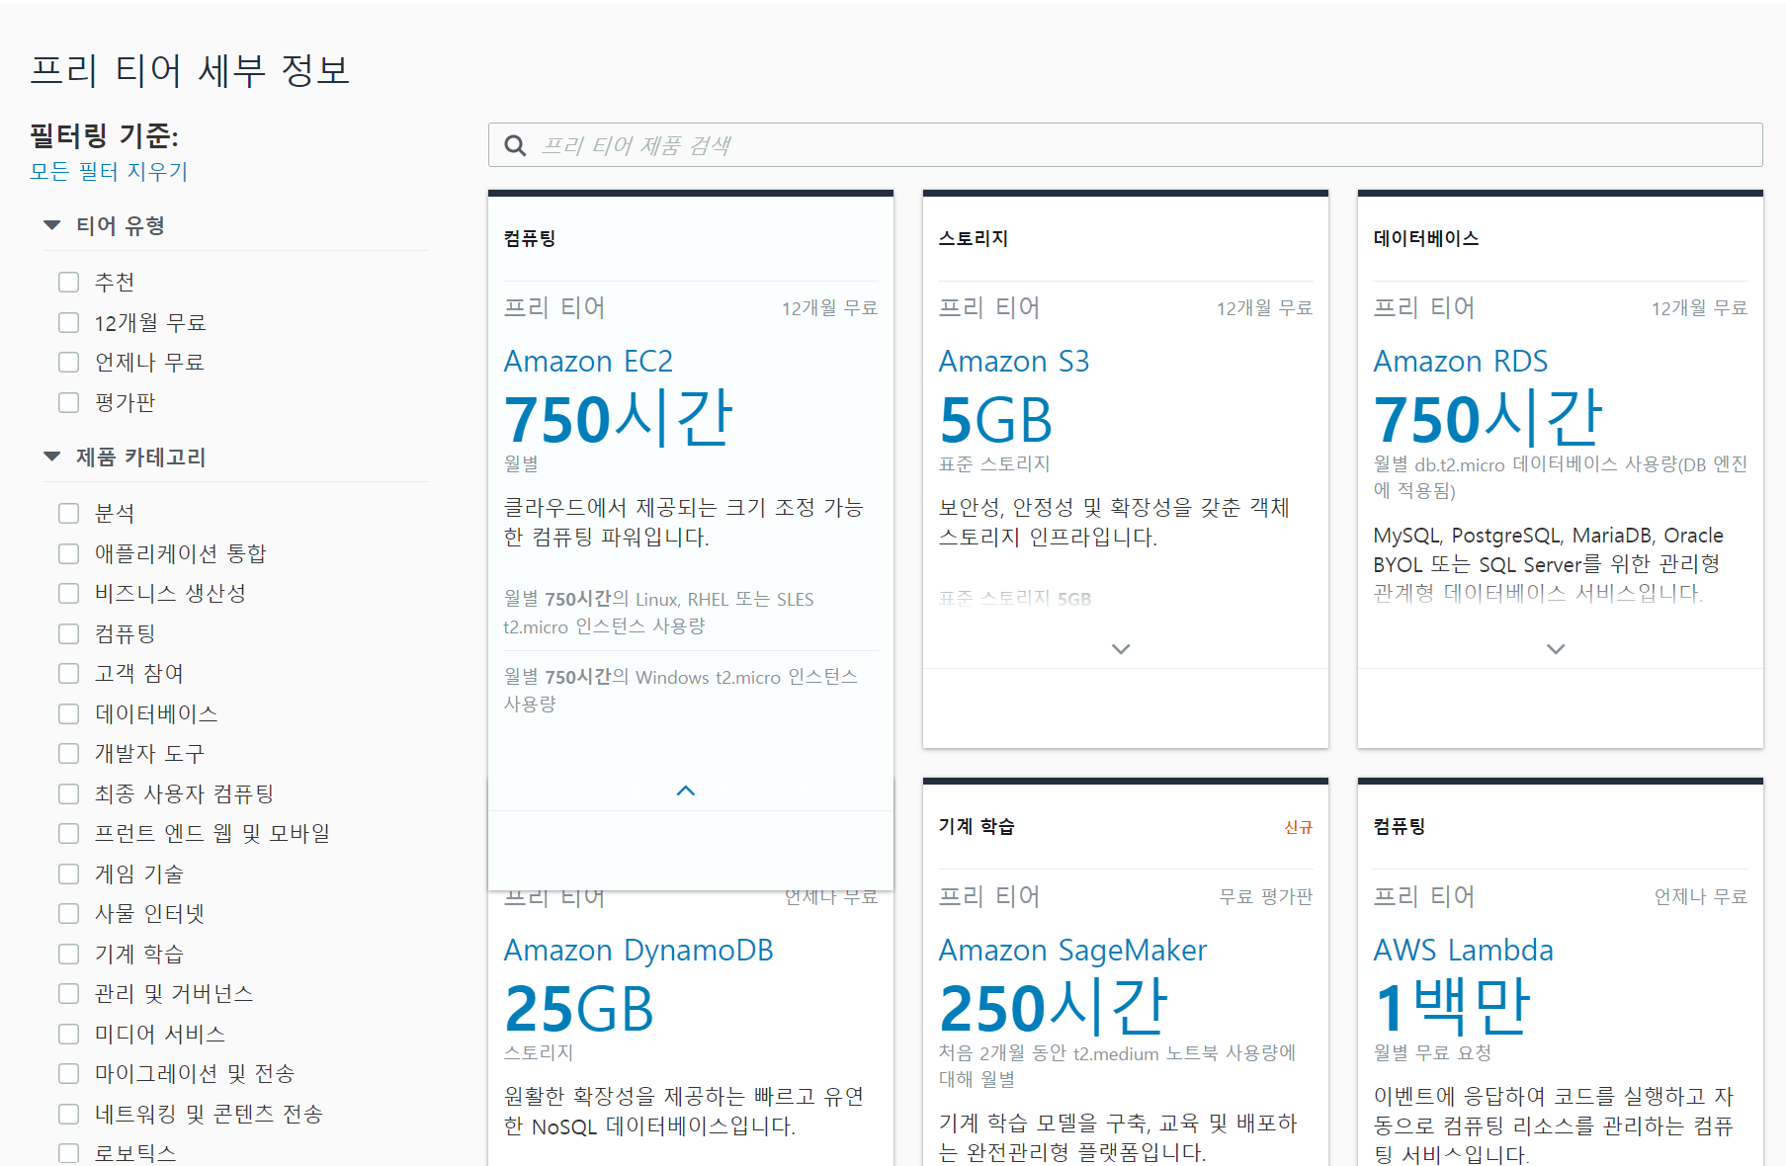Open the Amazon EC2 product link
The height and width of the screenshot is (1166, 1786).
(588, 361)
